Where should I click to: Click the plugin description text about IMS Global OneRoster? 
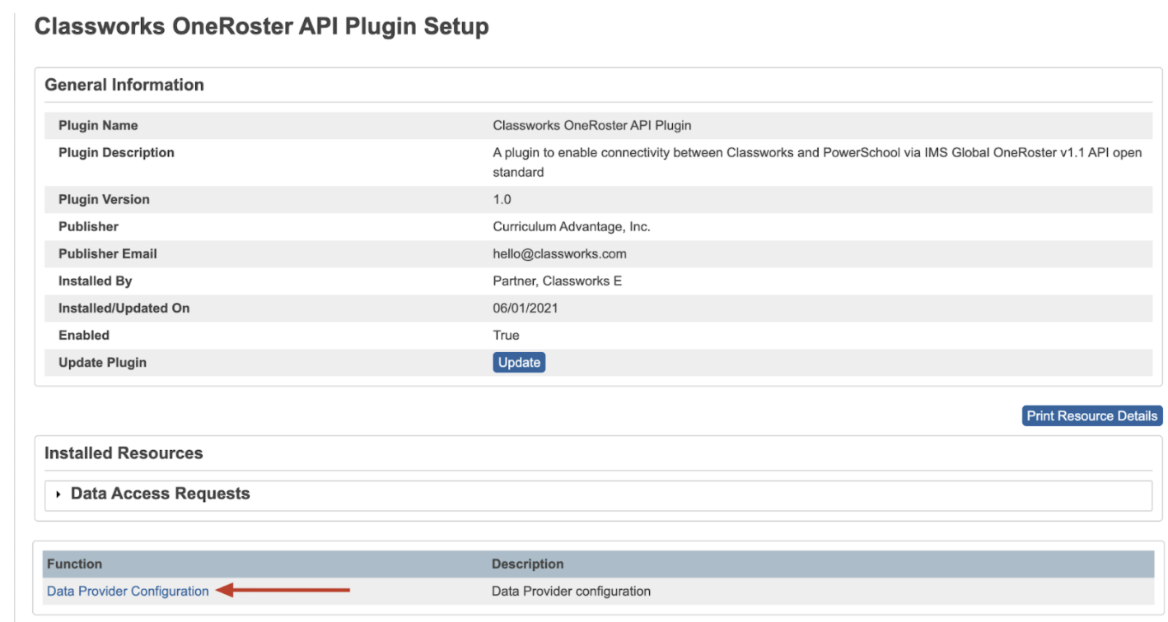pos(817,162)
